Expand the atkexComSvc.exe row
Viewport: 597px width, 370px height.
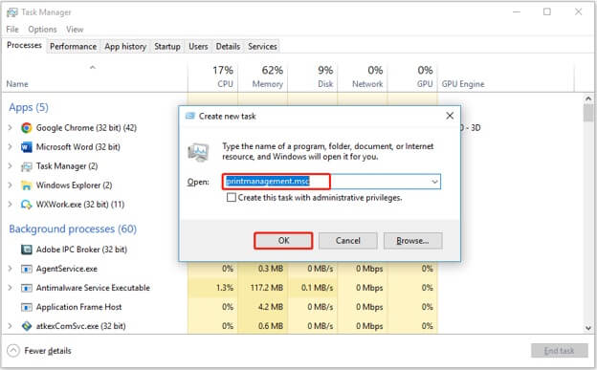click(11, 326)
